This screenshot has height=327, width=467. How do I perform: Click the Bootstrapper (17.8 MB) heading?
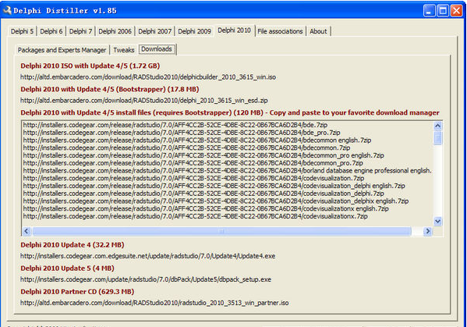point(110,89)
